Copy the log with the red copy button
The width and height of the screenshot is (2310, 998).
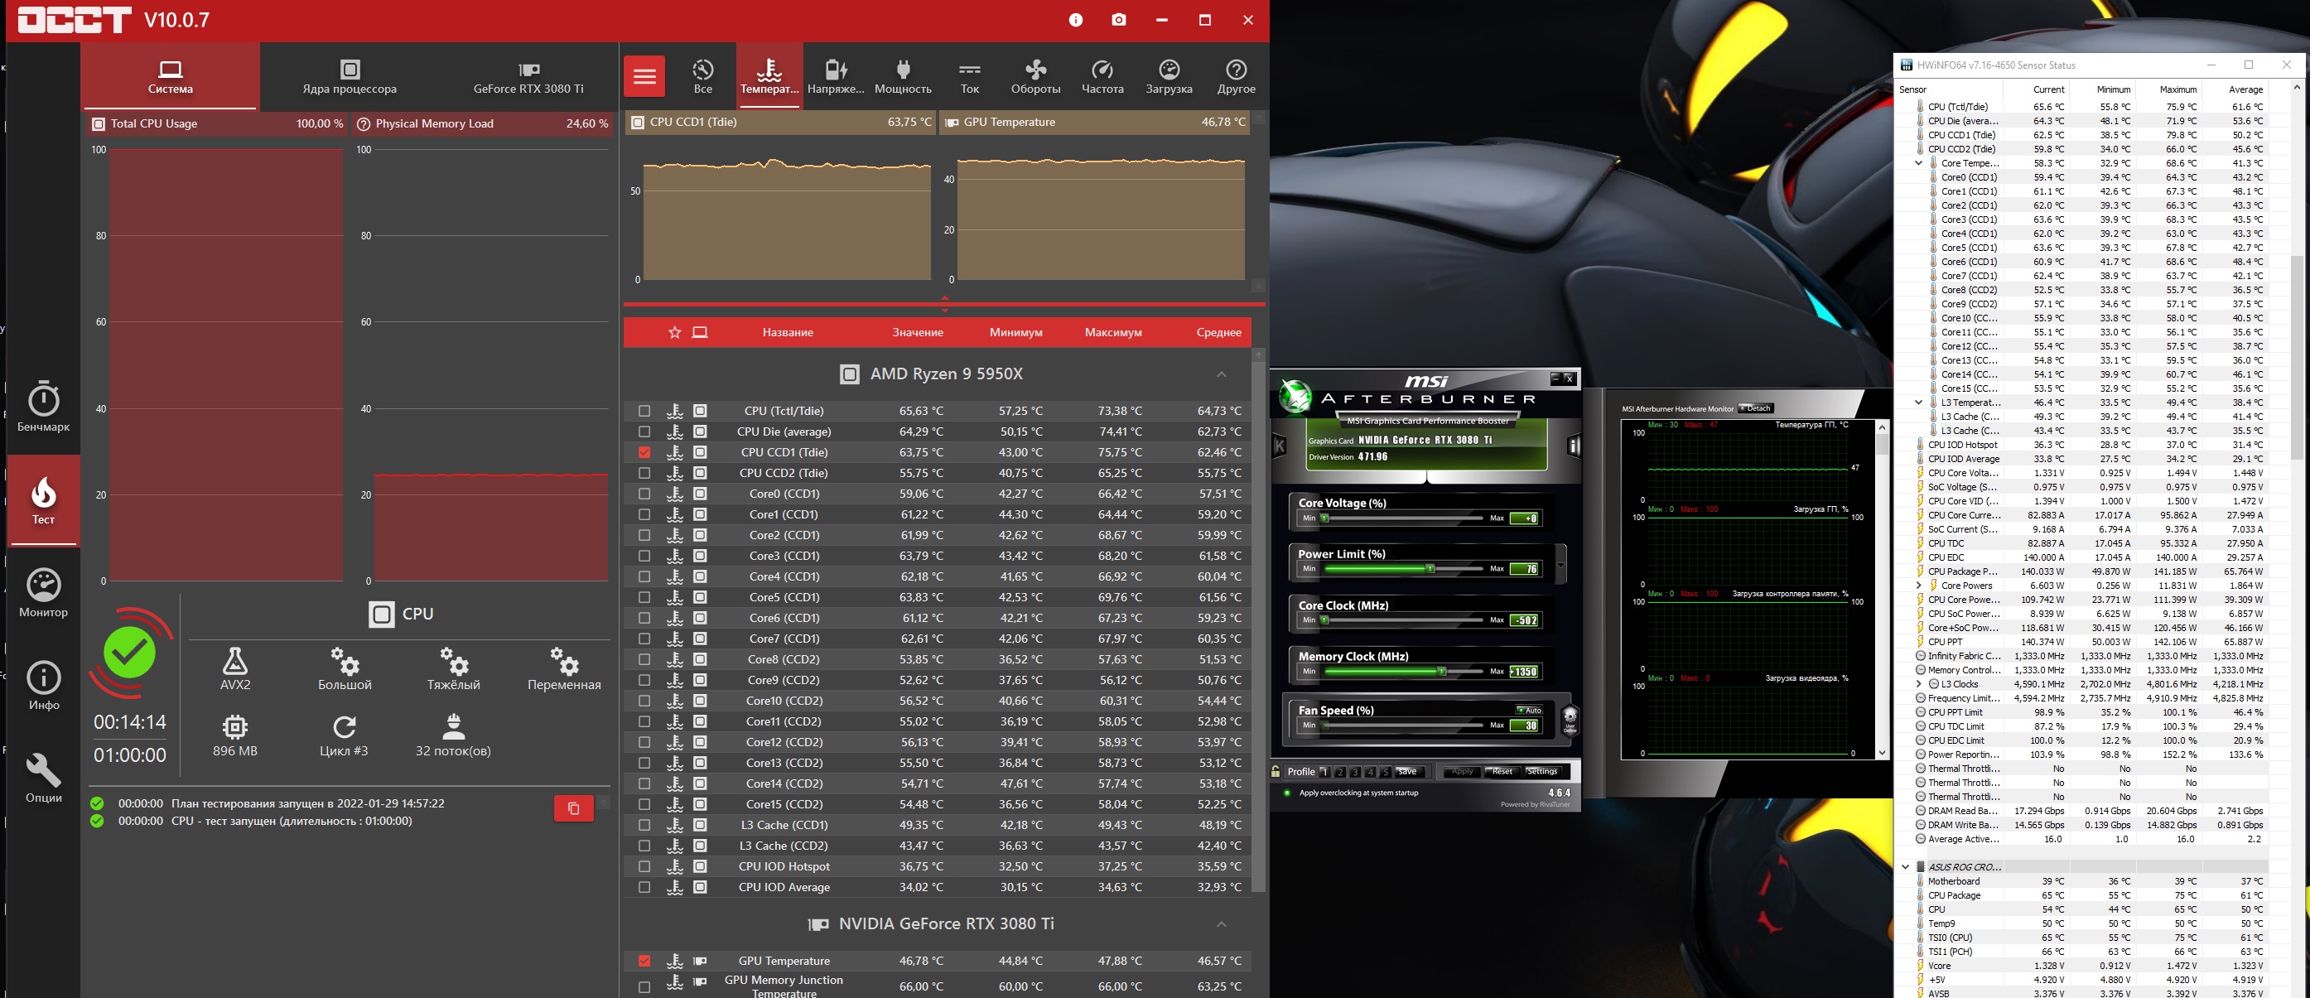573,808
